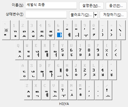This screenshot has height=107, width=128.
Task: Select the K key showing 2
Action: [x=86, y=70]
